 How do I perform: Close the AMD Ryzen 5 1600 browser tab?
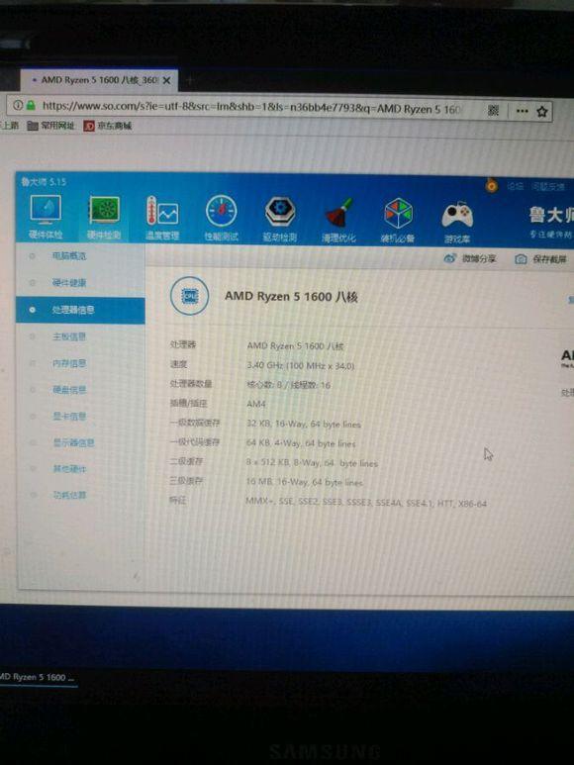(167, 80)
